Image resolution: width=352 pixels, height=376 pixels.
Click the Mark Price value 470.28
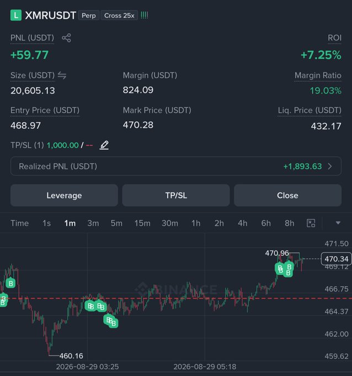(x=138, y=125)
